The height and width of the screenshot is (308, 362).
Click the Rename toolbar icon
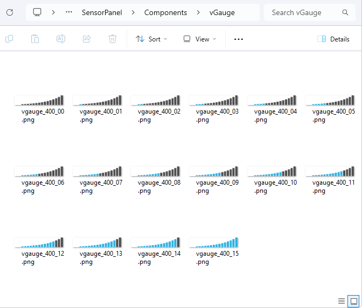(61, 39)
